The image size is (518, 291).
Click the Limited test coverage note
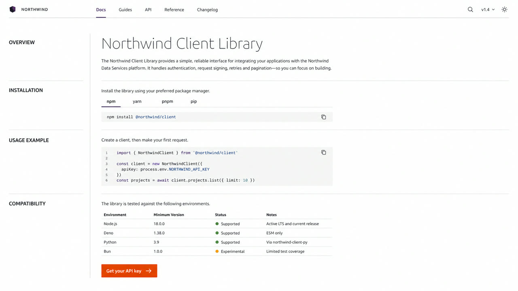click(285, 251)
